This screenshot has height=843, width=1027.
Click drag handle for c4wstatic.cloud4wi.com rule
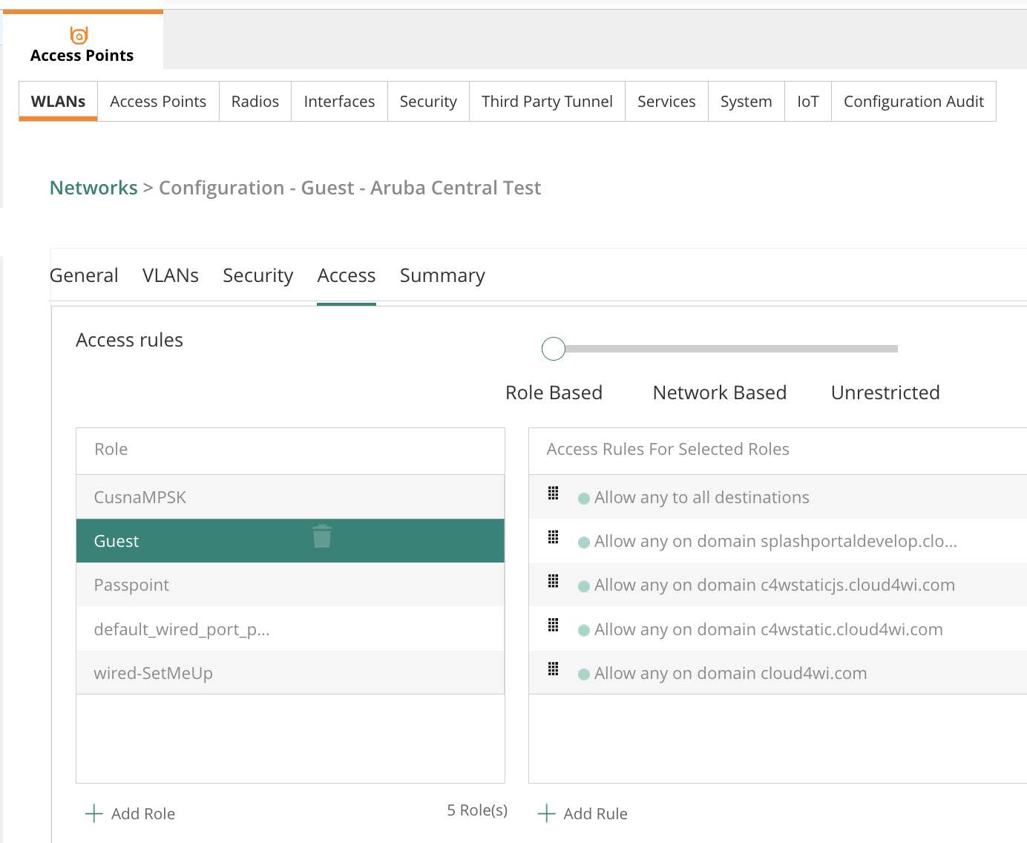553,625
